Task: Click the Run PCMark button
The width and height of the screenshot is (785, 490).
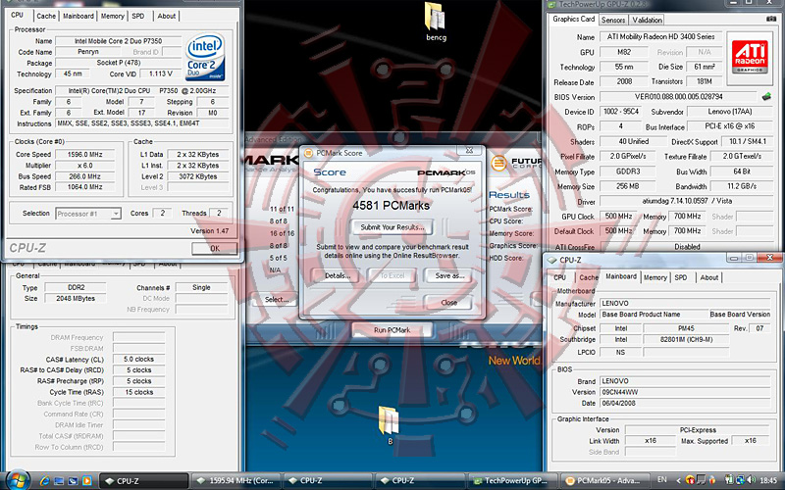Action: (392, 330)
